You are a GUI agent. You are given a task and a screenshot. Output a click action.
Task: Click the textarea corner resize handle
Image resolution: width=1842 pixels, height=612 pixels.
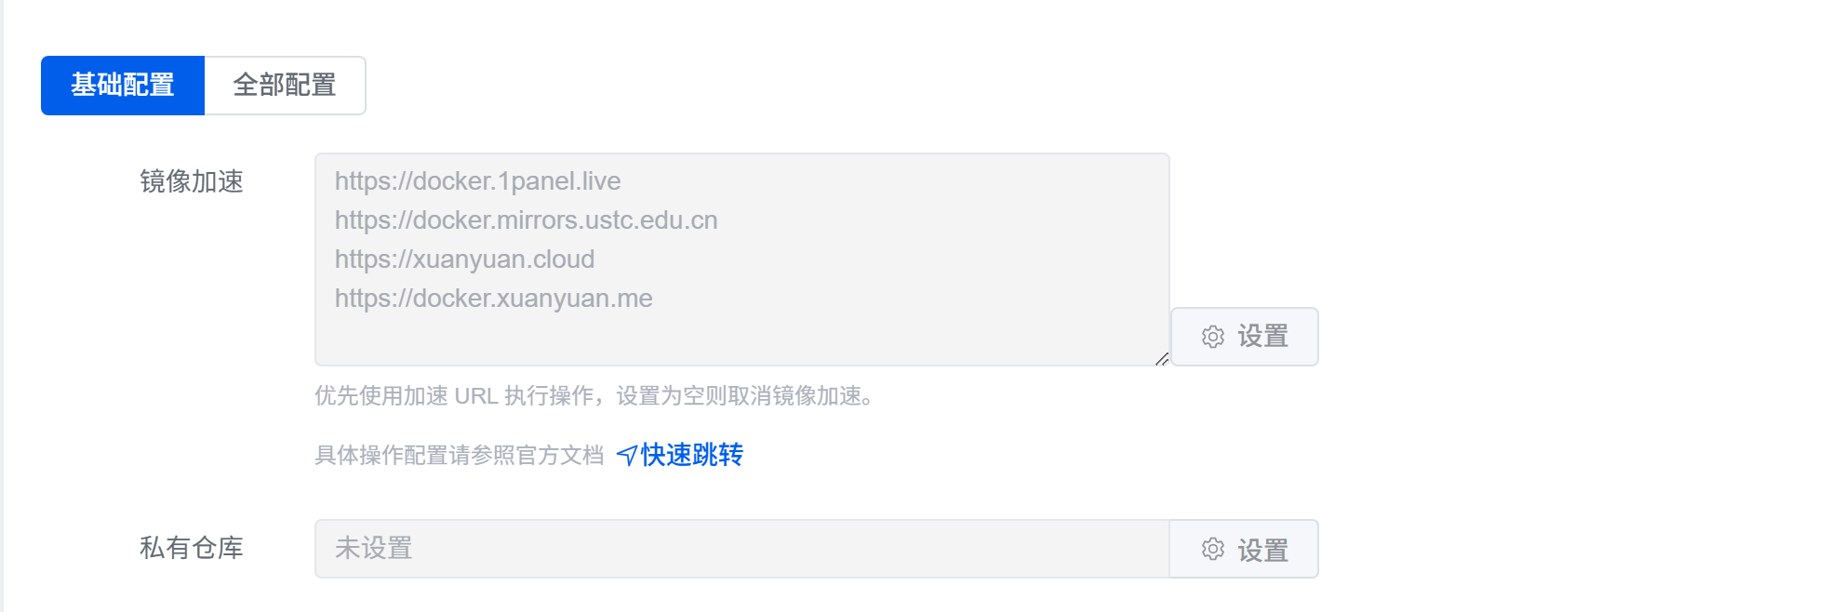pos(1162,359)
